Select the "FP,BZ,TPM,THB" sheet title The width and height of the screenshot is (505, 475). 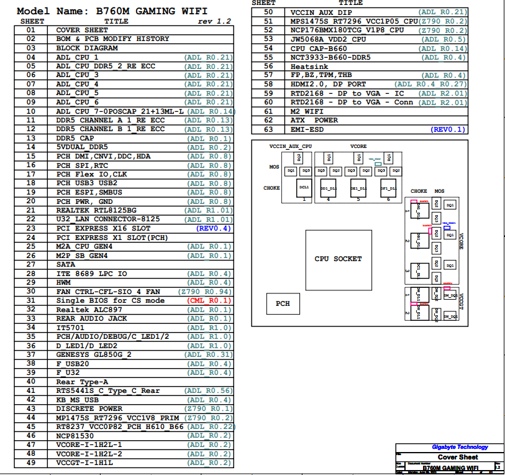click(x=321, y=75)
